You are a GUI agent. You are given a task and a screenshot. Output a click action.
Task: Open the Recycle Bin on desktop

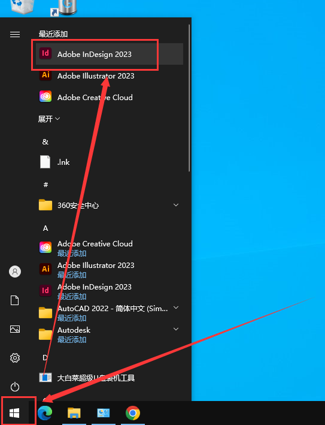(x=23, y=6)
